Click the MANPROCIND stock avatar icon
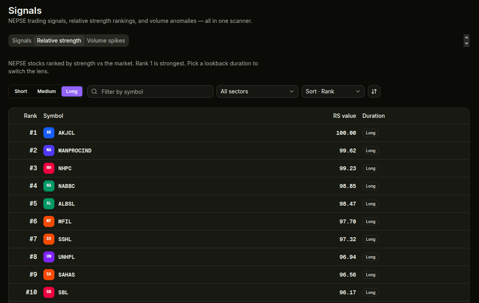Image resolution: width=479 pixels, height=303 pixels. (x=49, y=151)
